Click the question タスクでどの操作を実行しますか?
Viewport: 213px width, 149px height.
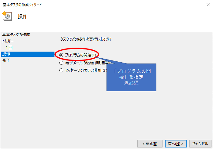[x=86, y=39]
